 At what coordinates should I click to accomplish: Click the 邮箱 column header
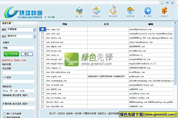point(151,24)
